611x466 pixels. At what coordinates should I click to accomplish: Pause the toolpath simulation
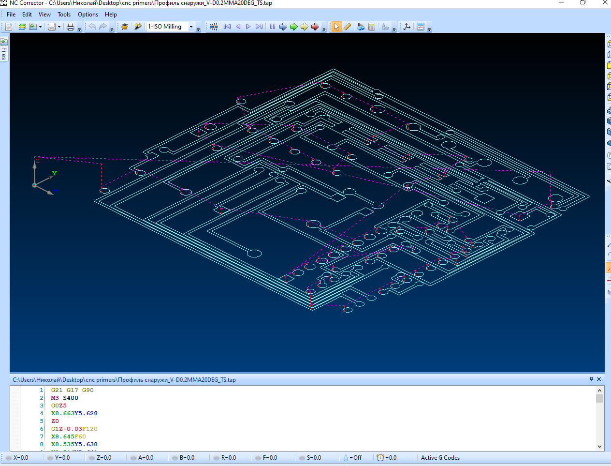[273, 27]
